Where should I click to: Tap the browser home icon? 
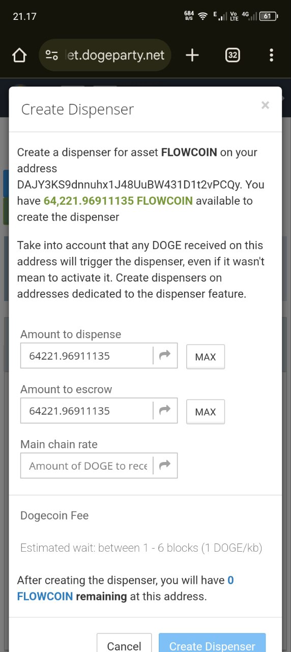click(19, 55)
